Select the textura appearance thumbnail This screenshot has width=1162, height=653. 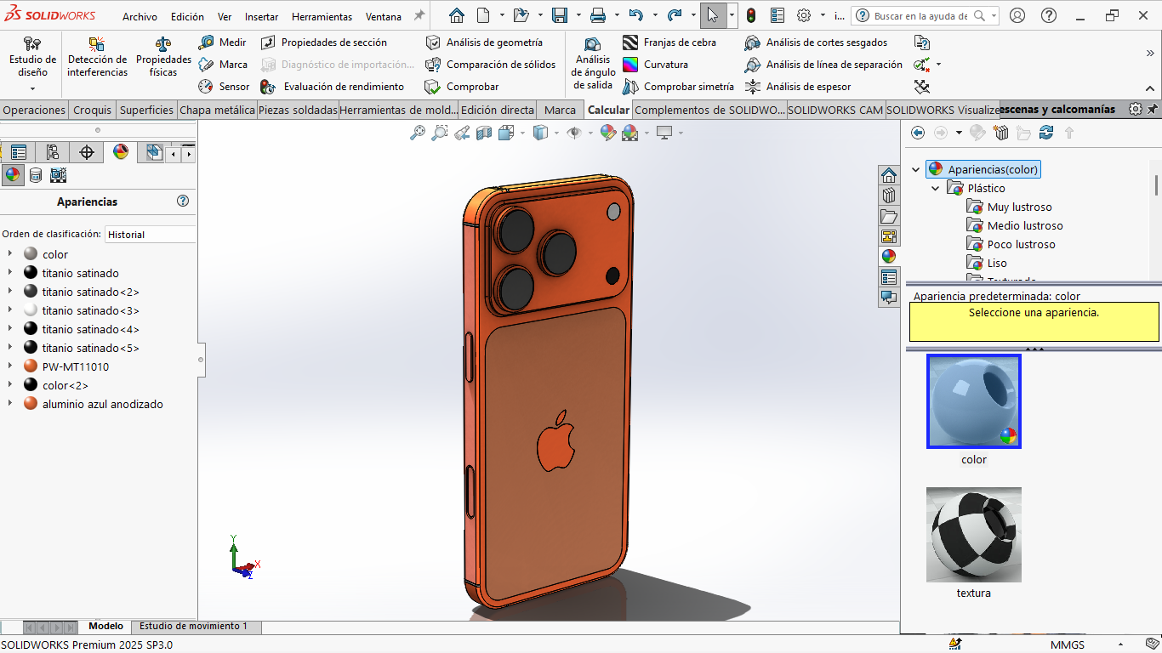pos(973,535)
